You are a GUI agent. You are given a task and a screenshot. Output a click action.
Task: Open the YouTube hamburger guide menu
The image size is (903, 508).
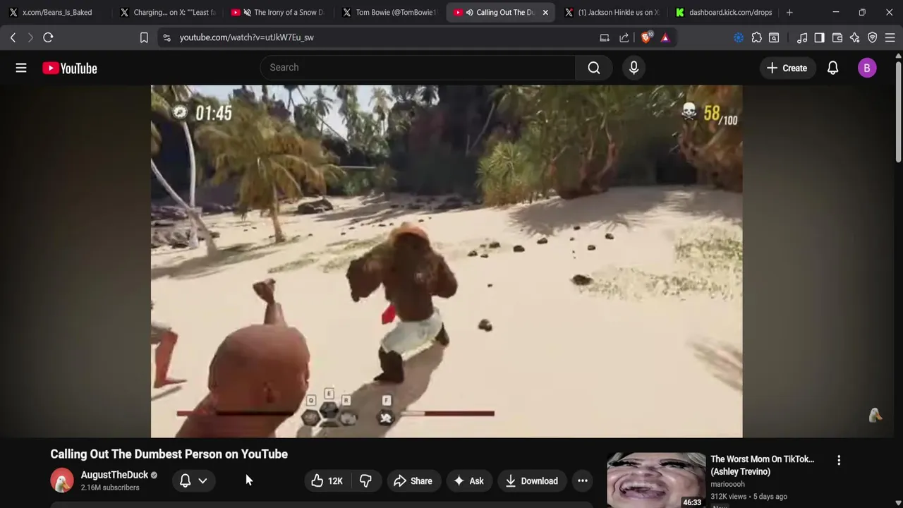(x=21, y=68)
